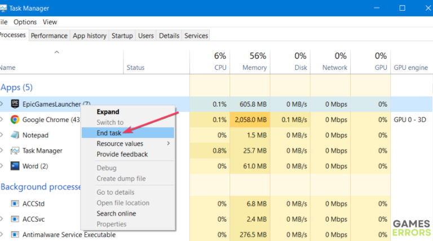Select End task from context menu
The image size is (433, 241).
coord(109,133)
